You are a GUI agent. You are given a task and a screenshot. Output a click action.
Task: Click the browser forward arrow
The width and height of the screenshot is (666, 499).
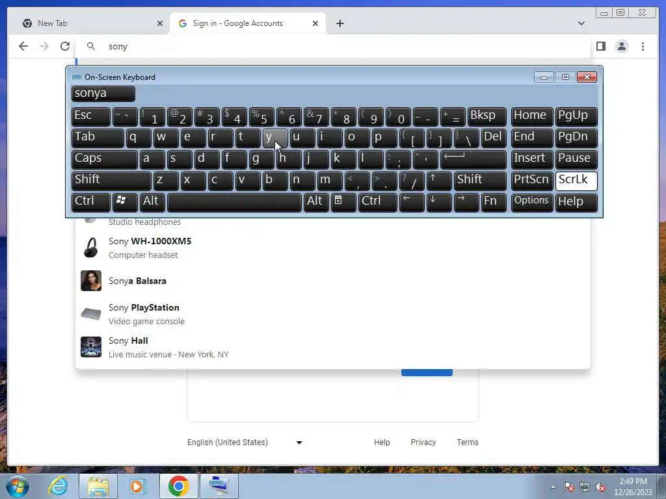click(44, 46)
